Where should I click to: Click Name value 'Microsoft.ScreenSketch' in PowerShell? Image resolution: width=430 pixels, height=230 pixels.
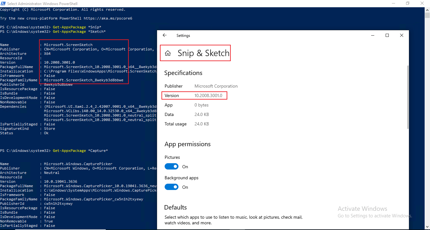coord(68,45)
